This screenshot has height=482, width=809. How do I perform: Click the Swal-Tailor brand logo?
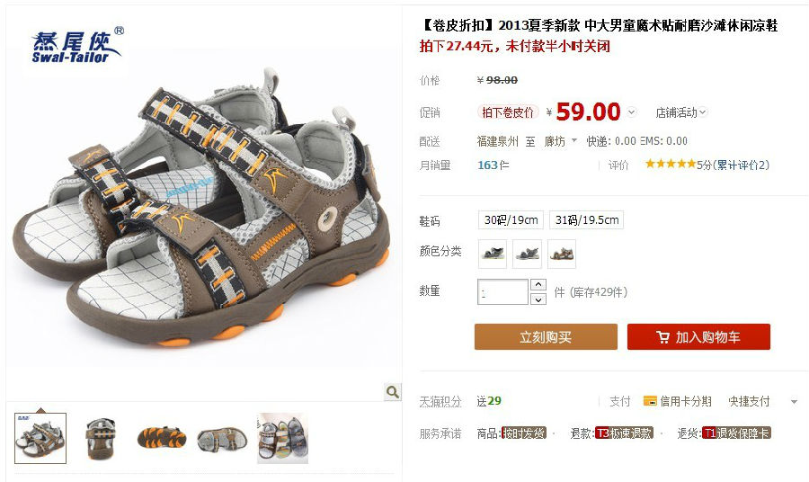pyautogui.click(x=76, y=46)
